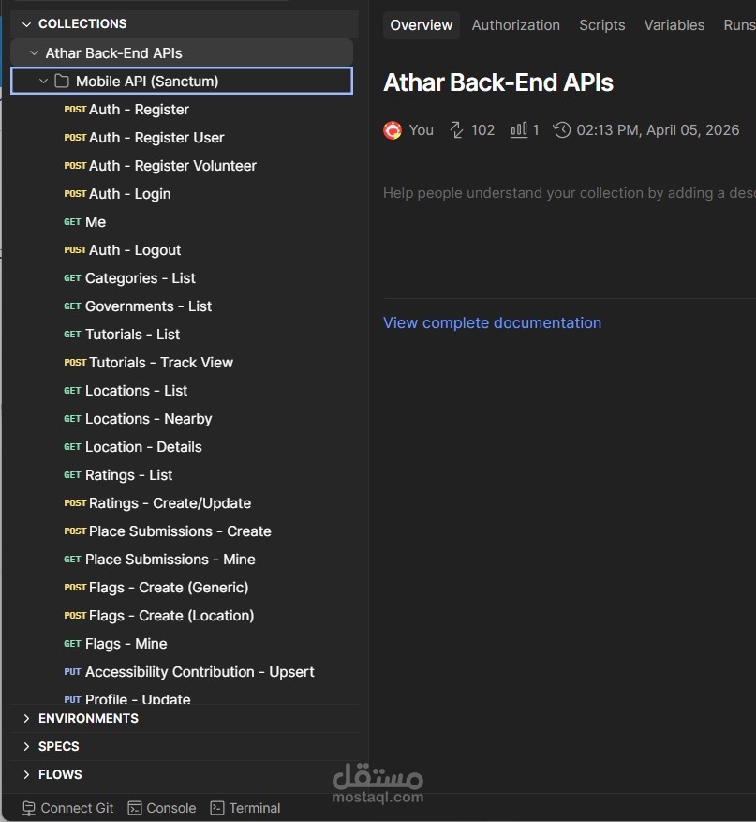Viewport: 756px width, 822px height.
Task: Open the Console panel icon
Action: coord(135,808)
